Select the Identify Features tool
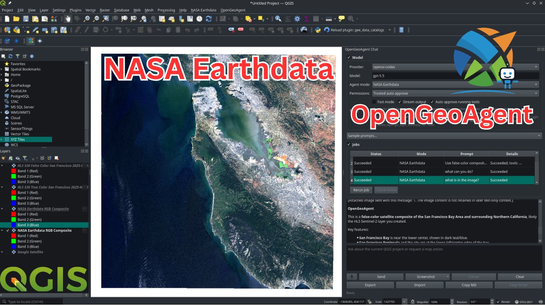 coord(278,19)
